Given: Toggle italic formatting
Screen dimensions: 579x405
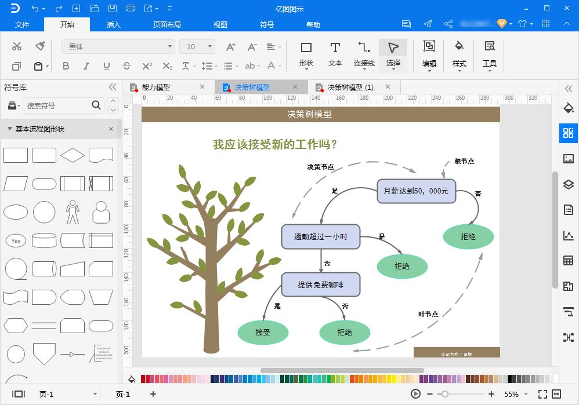Looking at the screenshot, I should 86,66.
